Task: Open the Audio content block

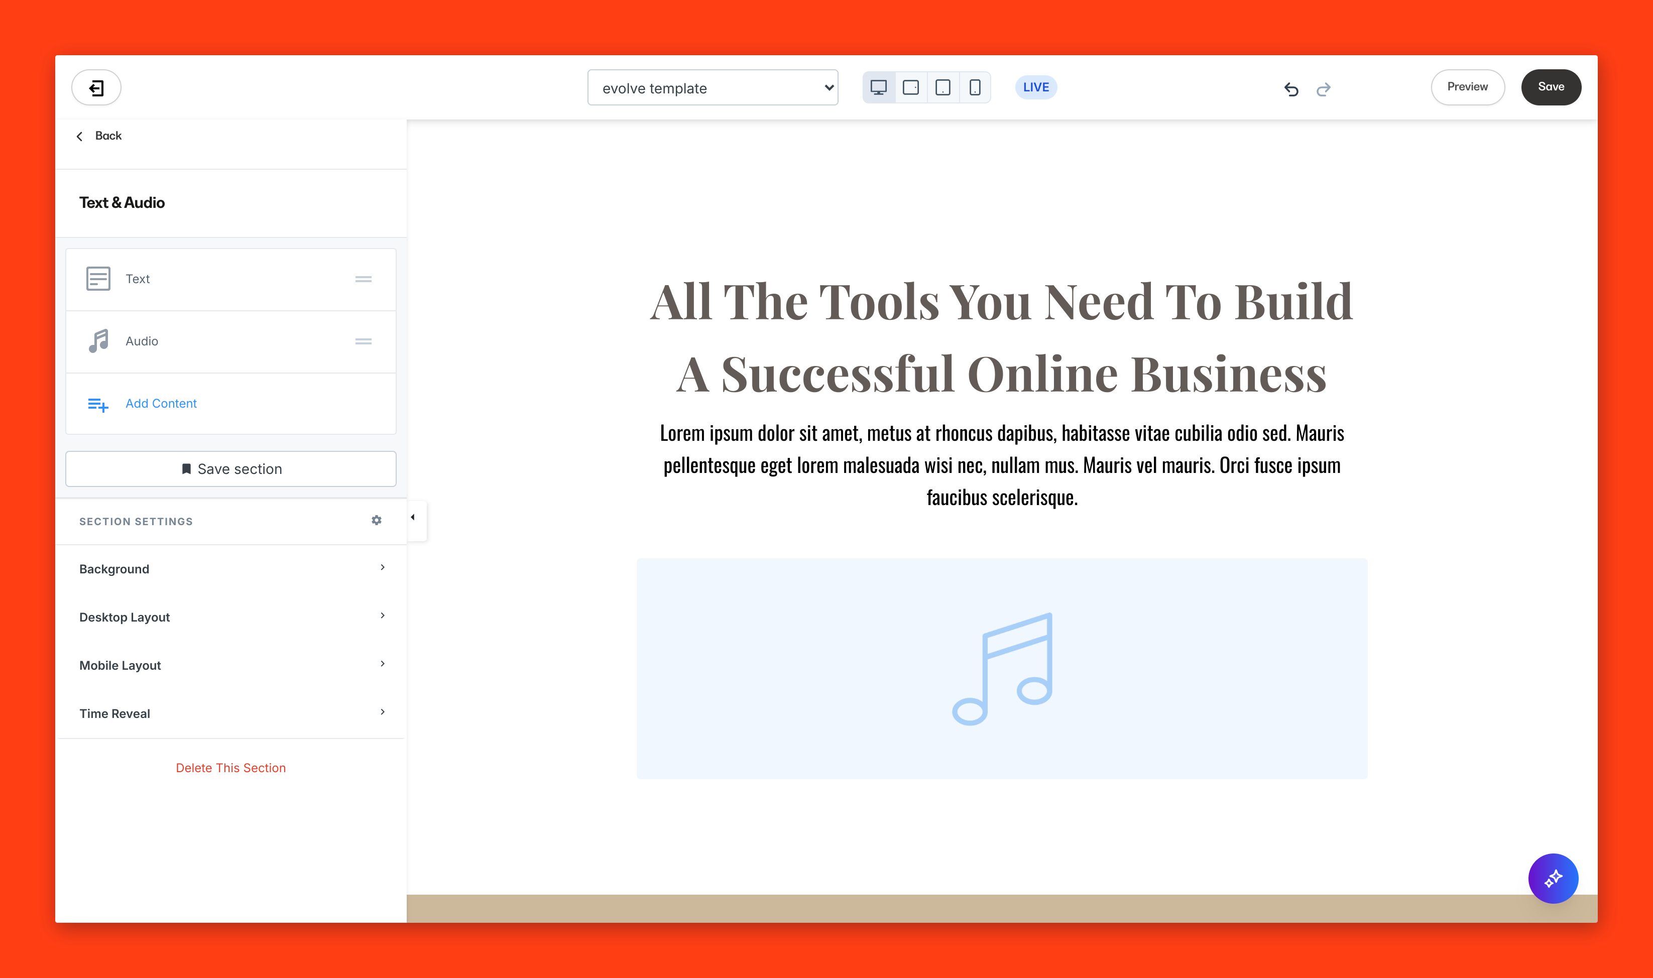Action: pos(142,341)
